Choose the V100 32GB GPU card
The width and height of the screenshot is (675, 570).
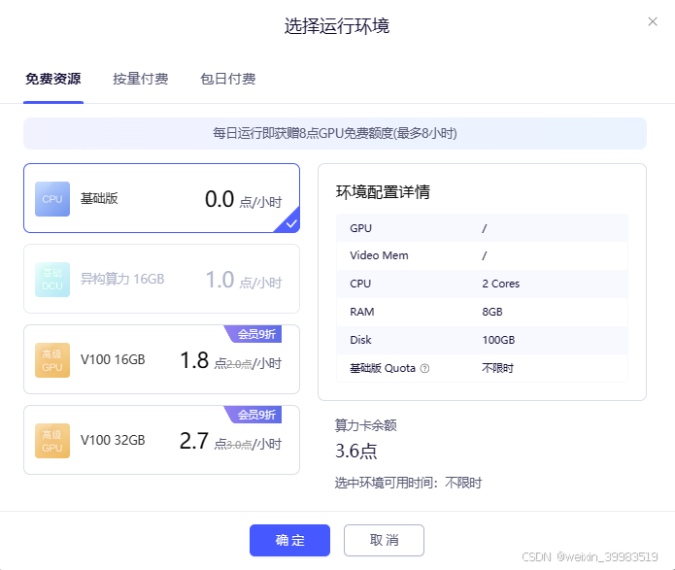pos(161,440)
